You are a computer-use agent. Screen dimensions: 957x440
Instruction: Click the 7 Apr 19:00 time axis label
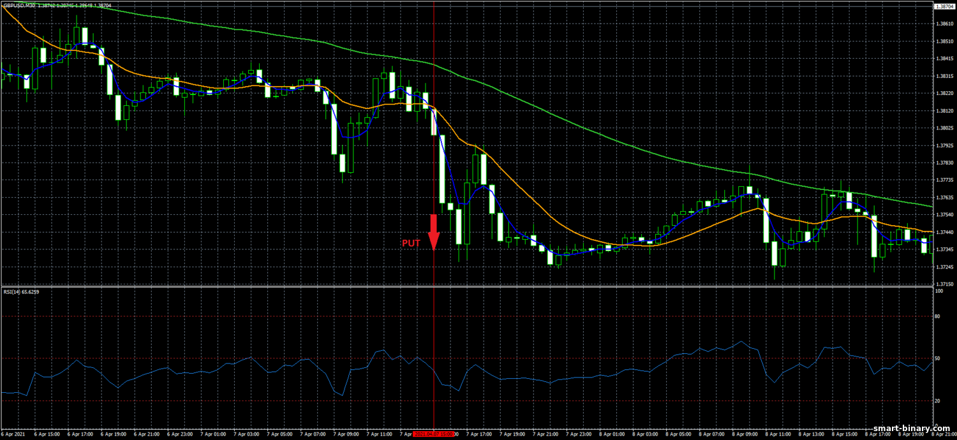[512, 434]
